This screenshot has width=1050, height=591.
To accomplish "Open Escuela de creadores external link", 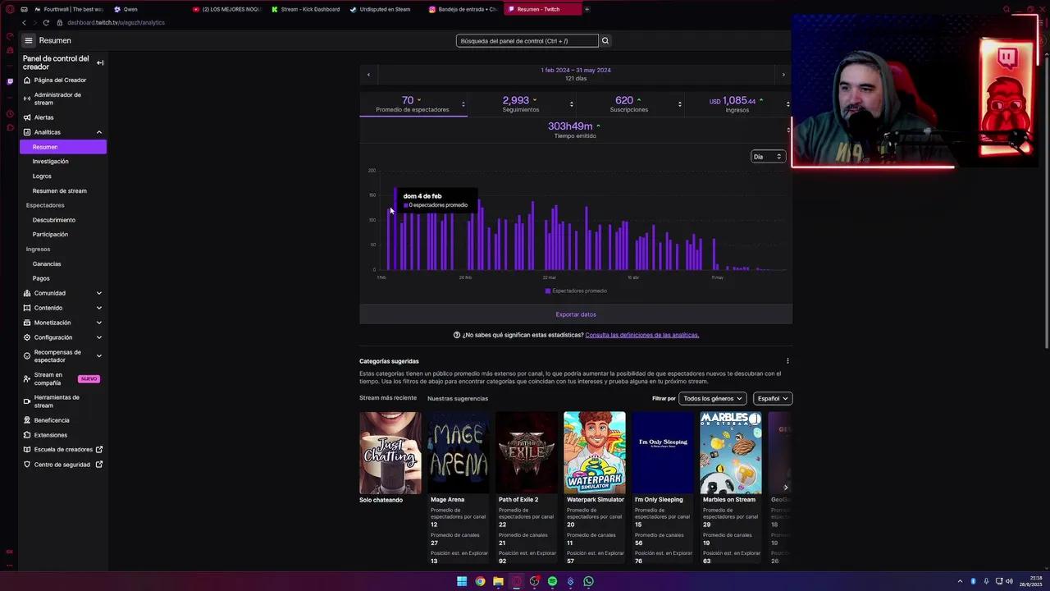I will coord(63,450).
